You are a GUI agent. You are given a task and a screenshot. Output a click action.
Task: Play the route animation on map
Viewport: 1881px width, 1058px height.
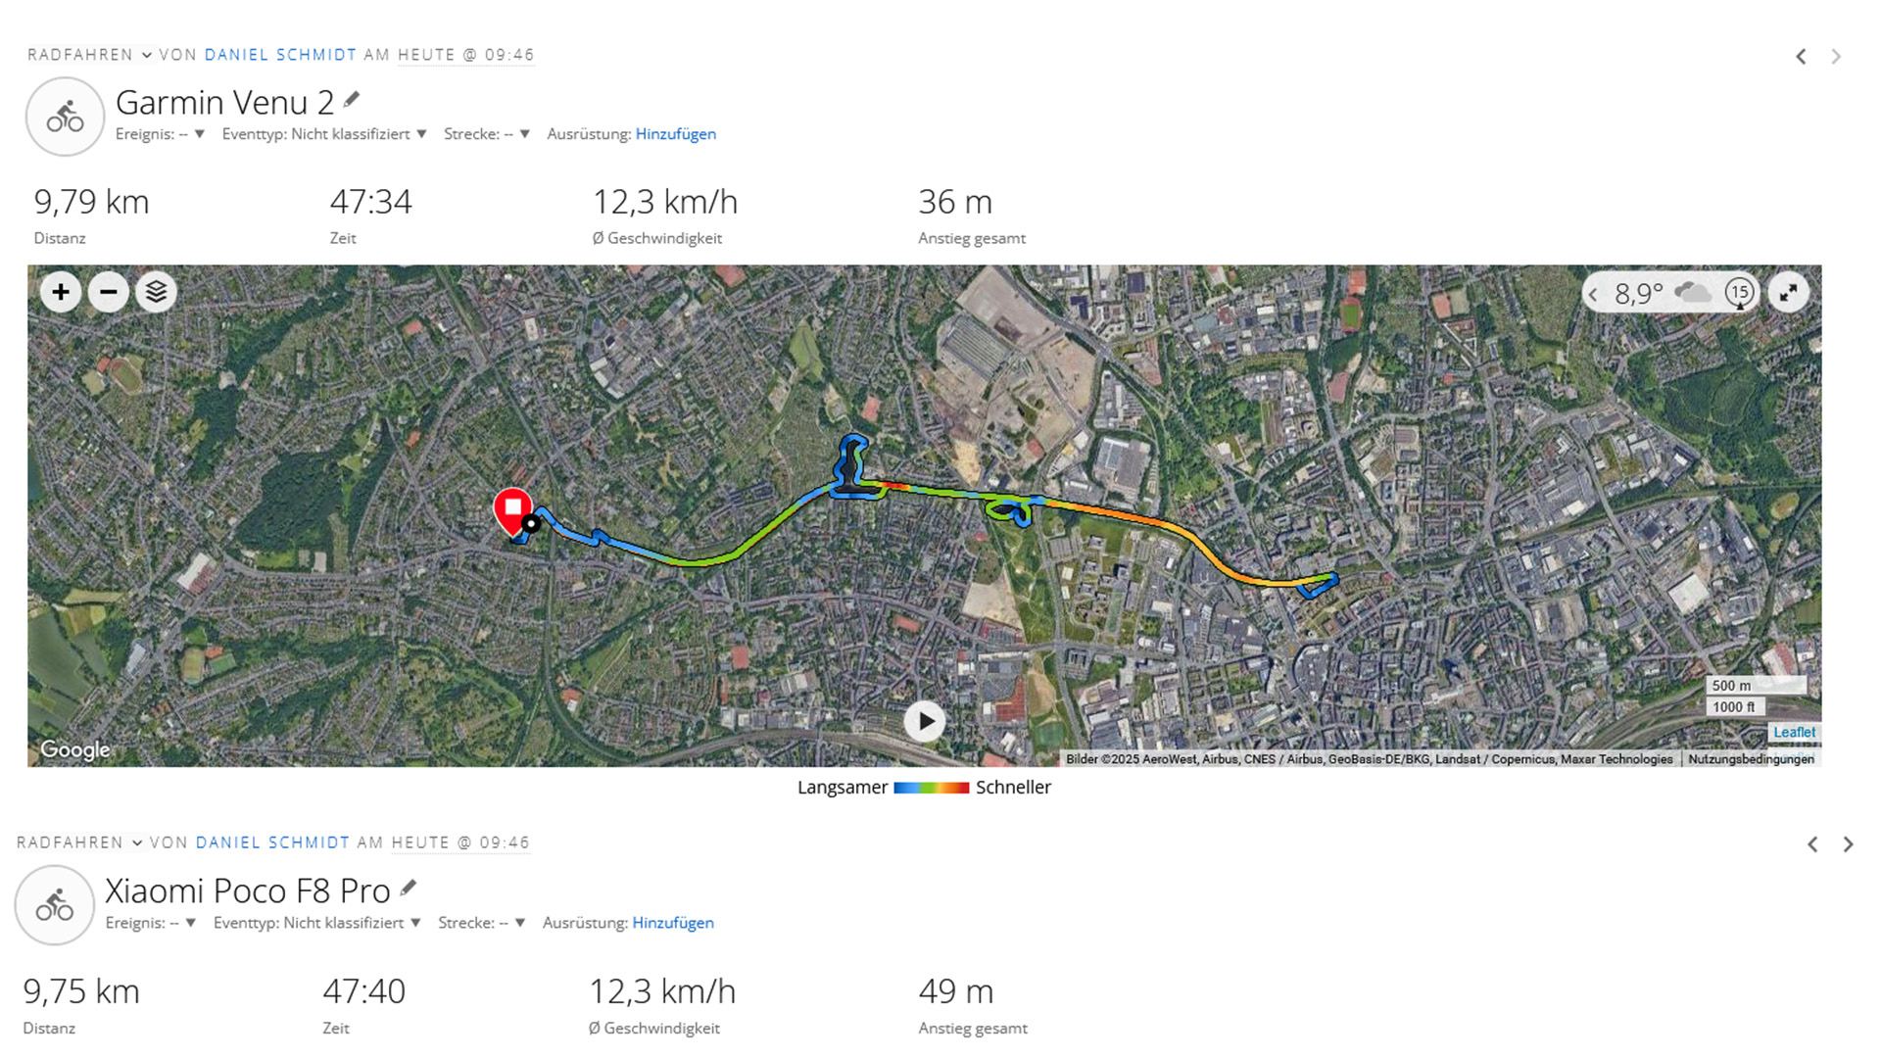[x=925, y=722]
